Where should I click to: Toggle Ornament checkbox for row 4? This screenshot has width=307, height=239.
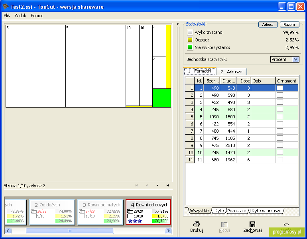click(x=280, y=109)
